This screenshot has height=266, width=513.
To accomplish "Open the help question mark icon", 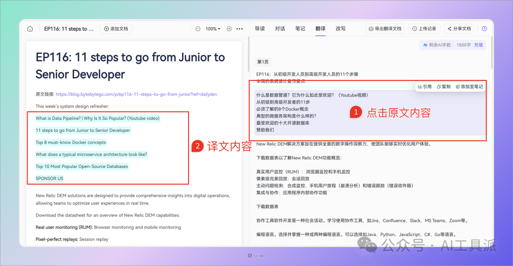I will [484, 29].
